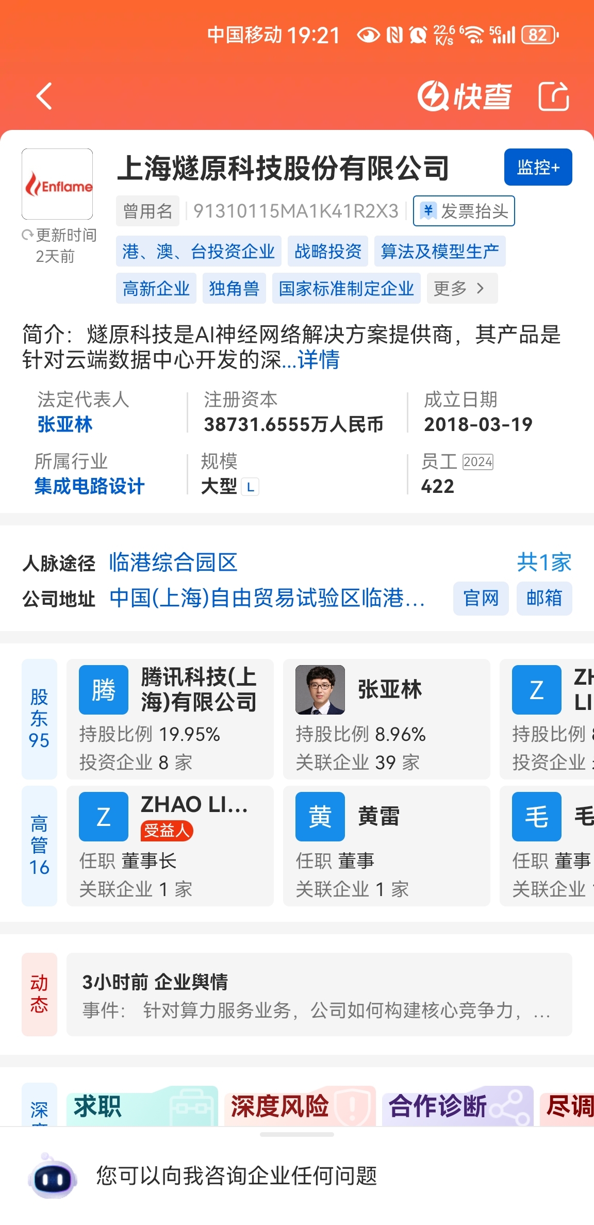Tap the AI robot assistant icon
Viewport: 594px width, 1225px height.
click(53, 1177)
